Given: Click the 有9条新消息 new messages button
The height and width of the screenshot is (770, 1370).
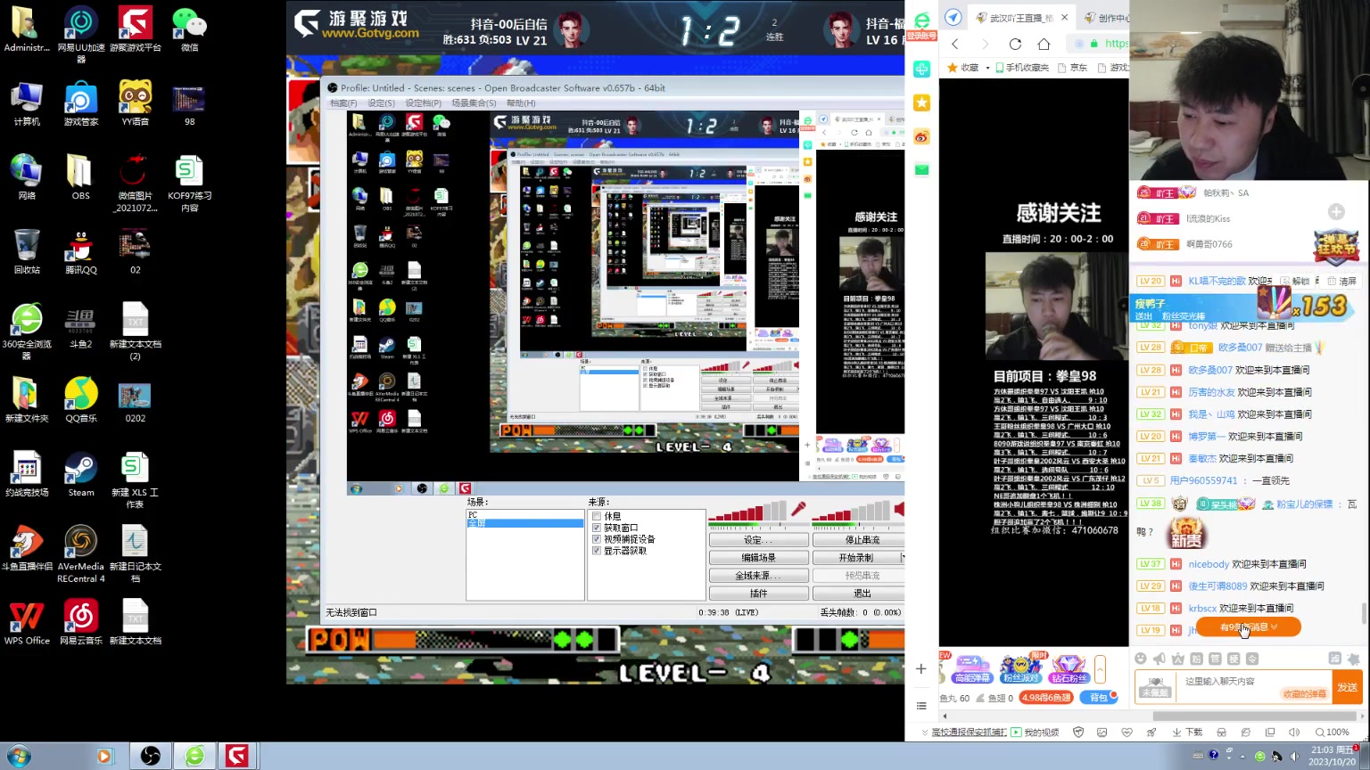Looking at the screenshot, I should 1249,627.
